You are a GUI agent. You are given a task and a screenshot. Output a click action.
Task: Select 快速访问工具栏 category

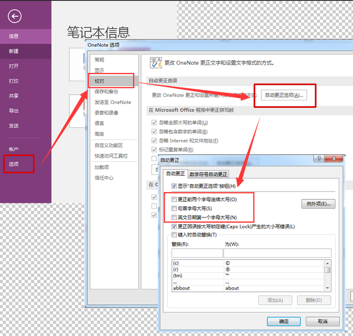114,156
